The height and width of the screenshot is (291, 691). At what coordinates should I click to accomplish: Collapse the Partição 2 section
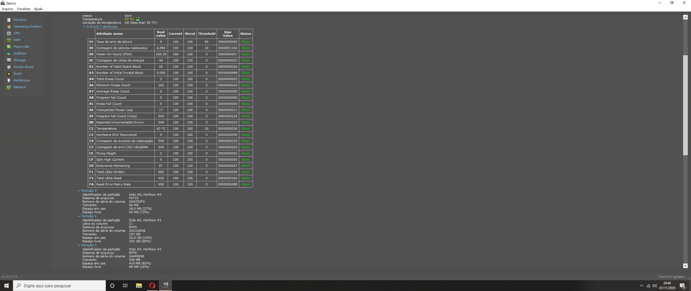point(79,245)
